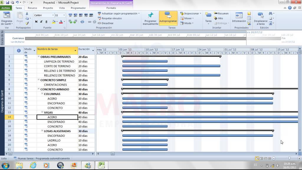Mark task 25% complete
The height and width of the screenshot is (170, 302).
[75, 15]
